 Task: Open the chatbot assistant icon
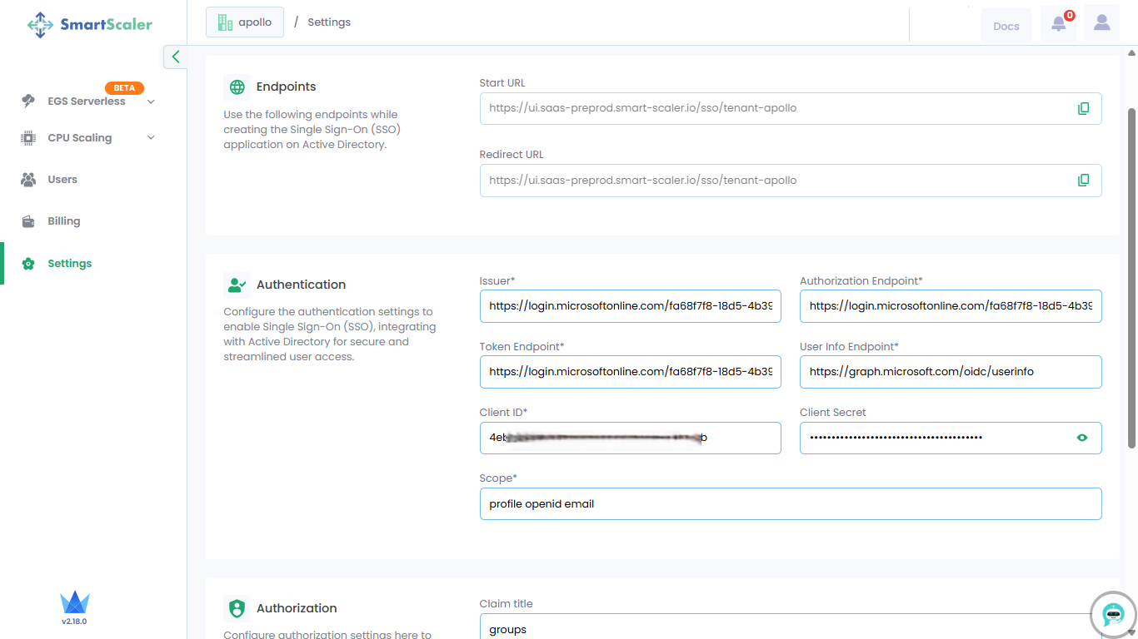(x=1113, y=615)
